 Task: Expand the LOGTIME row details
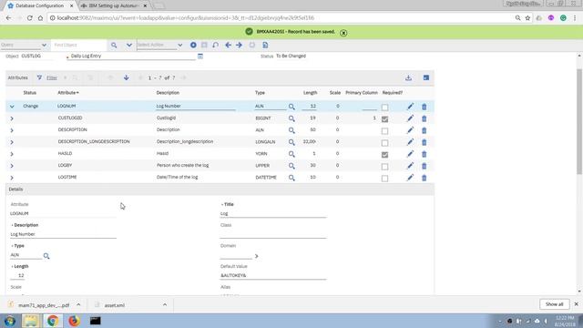pos(12,178)
